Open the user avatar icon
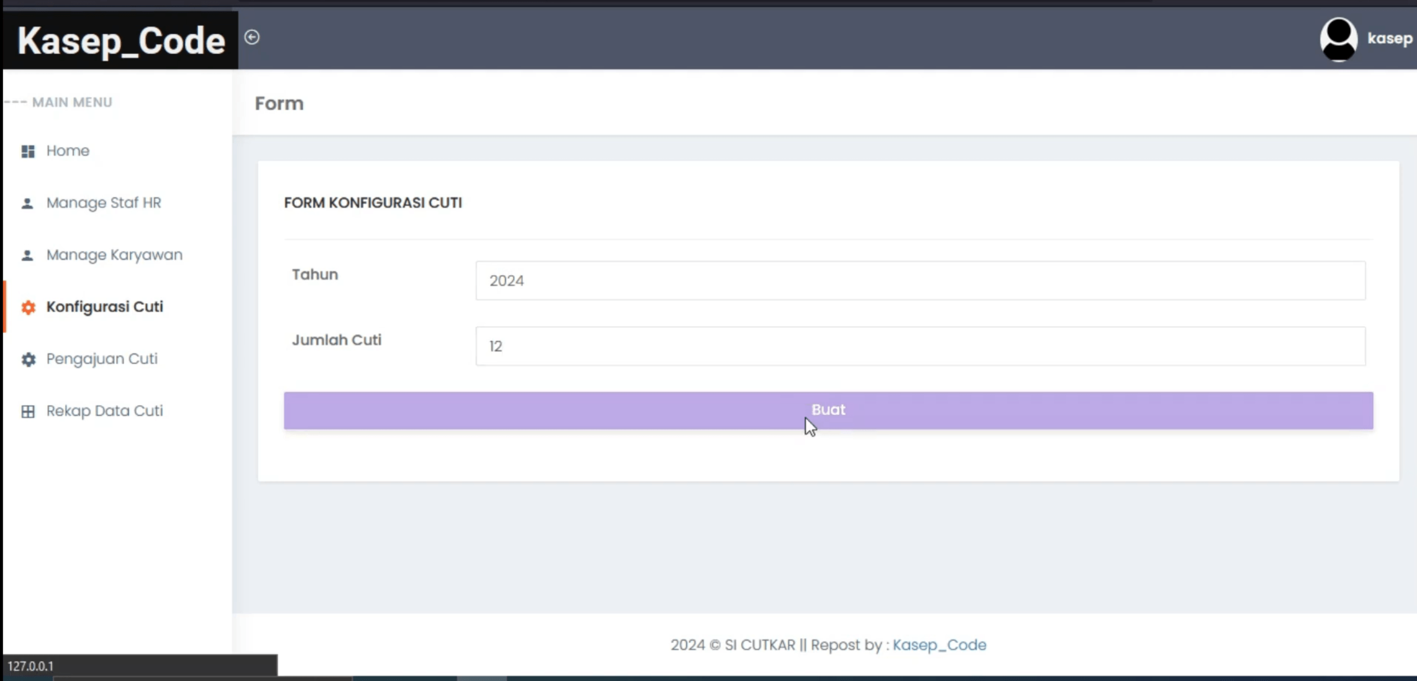 pos(1338,38)
